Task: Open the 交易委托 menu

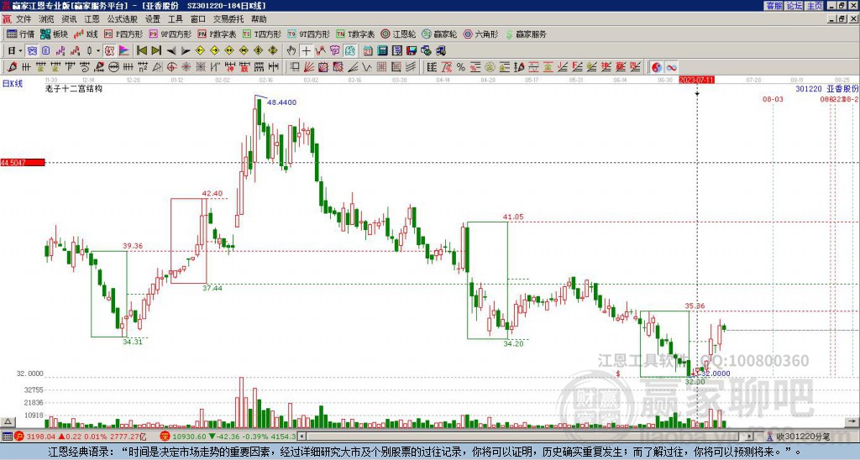Action: (228, 19)
